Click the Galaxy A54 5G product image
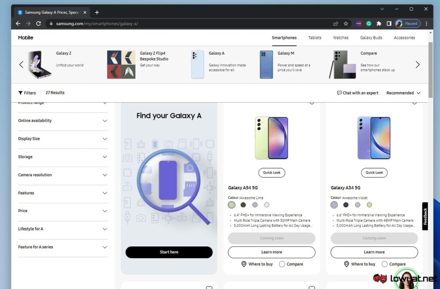440x289 pixels. pos(272,138)
